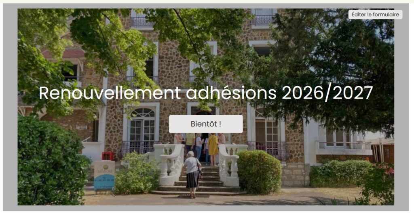Screen dimensions: 414x213
Task: Select the woman in the yellow dress
Action: (213, 149)
